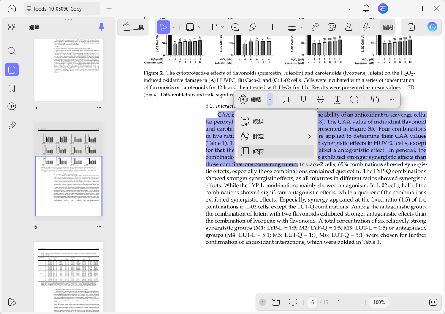Click the 總結 AI summarize button in popup
The image size is (445, 314).
[x=250, y=99]
